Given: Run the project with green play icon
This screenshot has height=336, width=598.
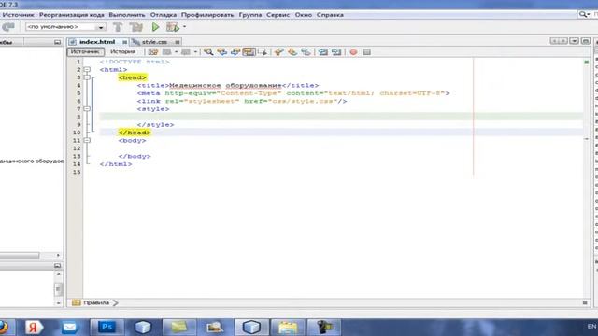Looking at the screenshot, I should click(155, 27).
